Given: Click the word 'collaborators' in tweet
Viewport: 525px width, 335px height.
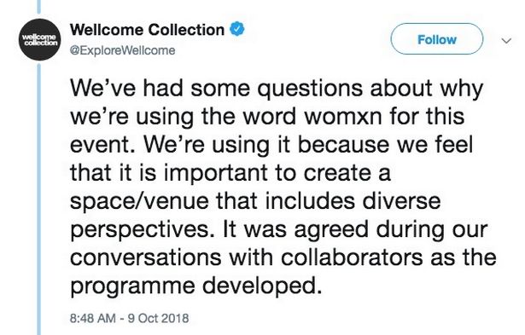Looking at the screenshot, I should coord(352,257).
